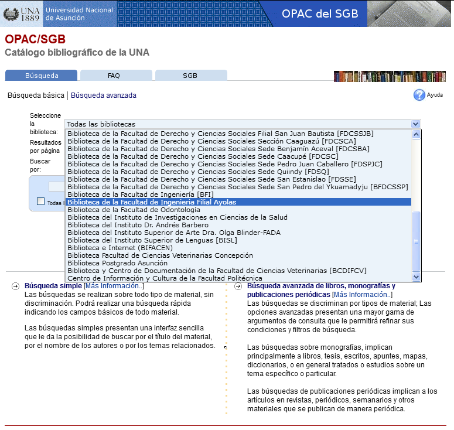The height and width of the screenshot is (430, 454).
Task: Select Búsqueda básica mode
Action: click(36, 95)
